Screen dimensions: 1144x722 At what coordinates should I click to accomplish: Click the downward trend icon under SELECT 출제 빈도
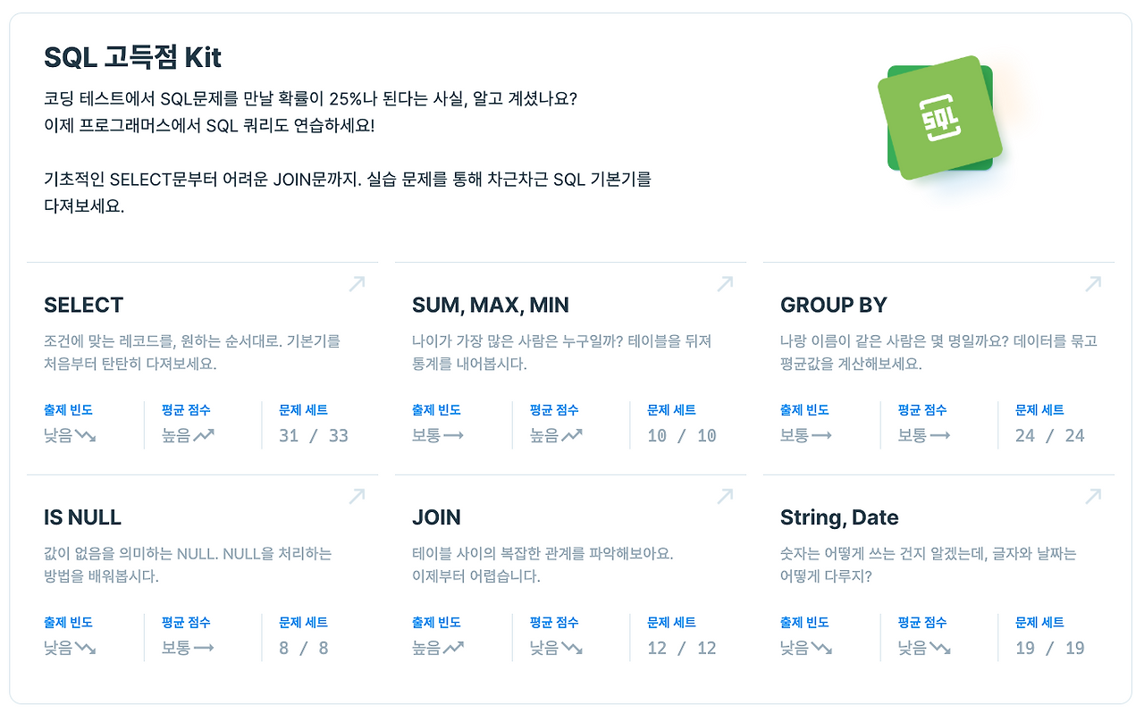pyautogui.click(x=86, y=436)
